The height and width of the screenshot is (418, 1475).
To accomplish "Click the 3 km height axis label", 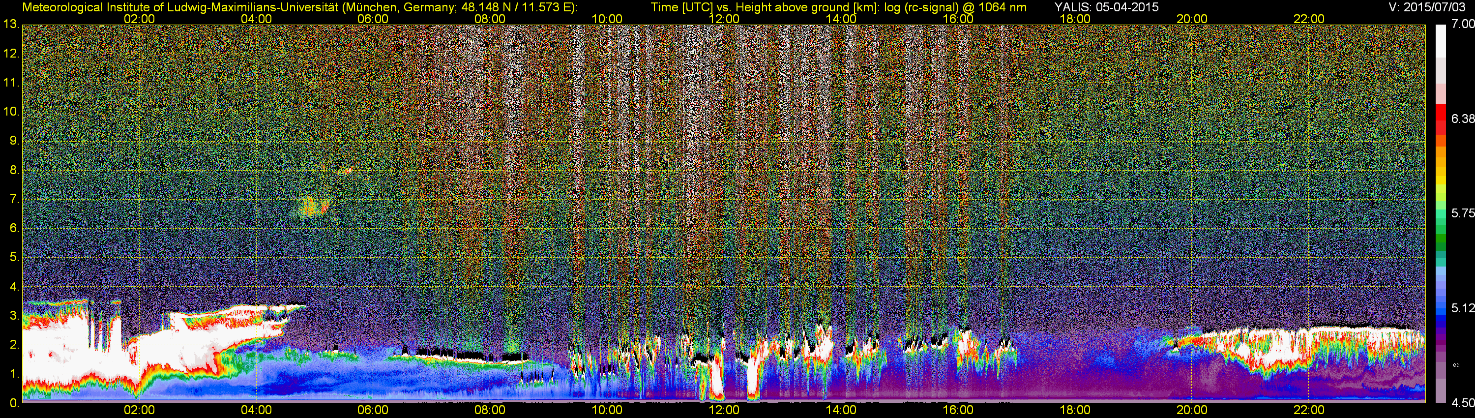I will click(14, 316).
